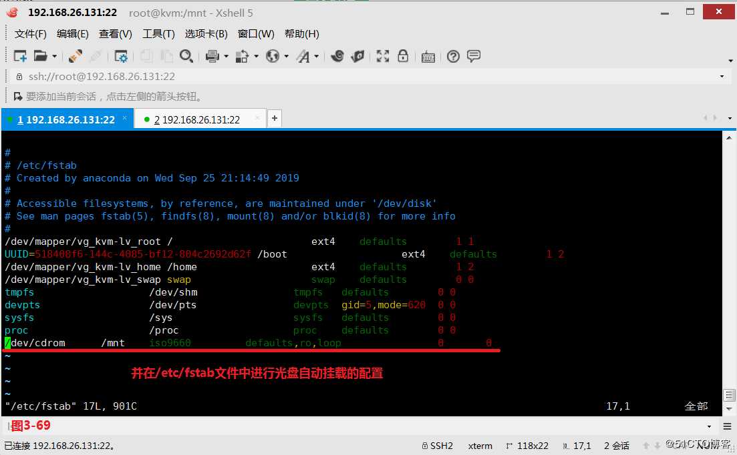Viewport: 737px width, 455px height.
Task: Click terminal scrollbar down arrow
Action: [728, 410]
